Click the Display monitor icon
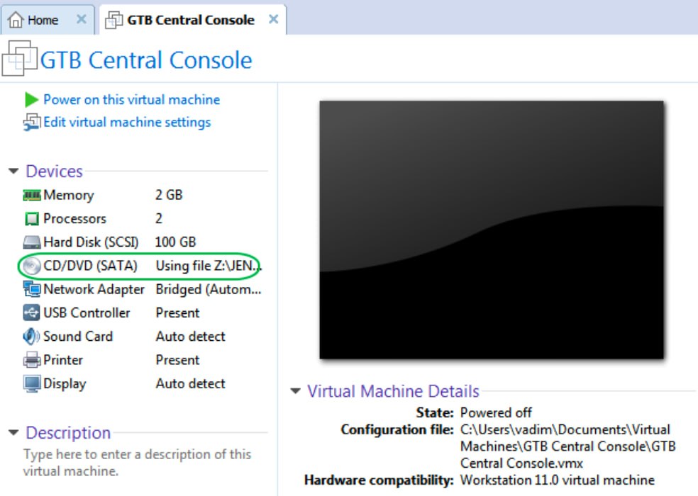This screenshot has height=496, width=698. pyautogui.click(x=32, y=384)
